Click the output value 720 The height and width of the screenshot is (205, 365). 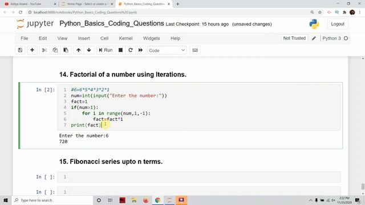(x=63, y=142)
